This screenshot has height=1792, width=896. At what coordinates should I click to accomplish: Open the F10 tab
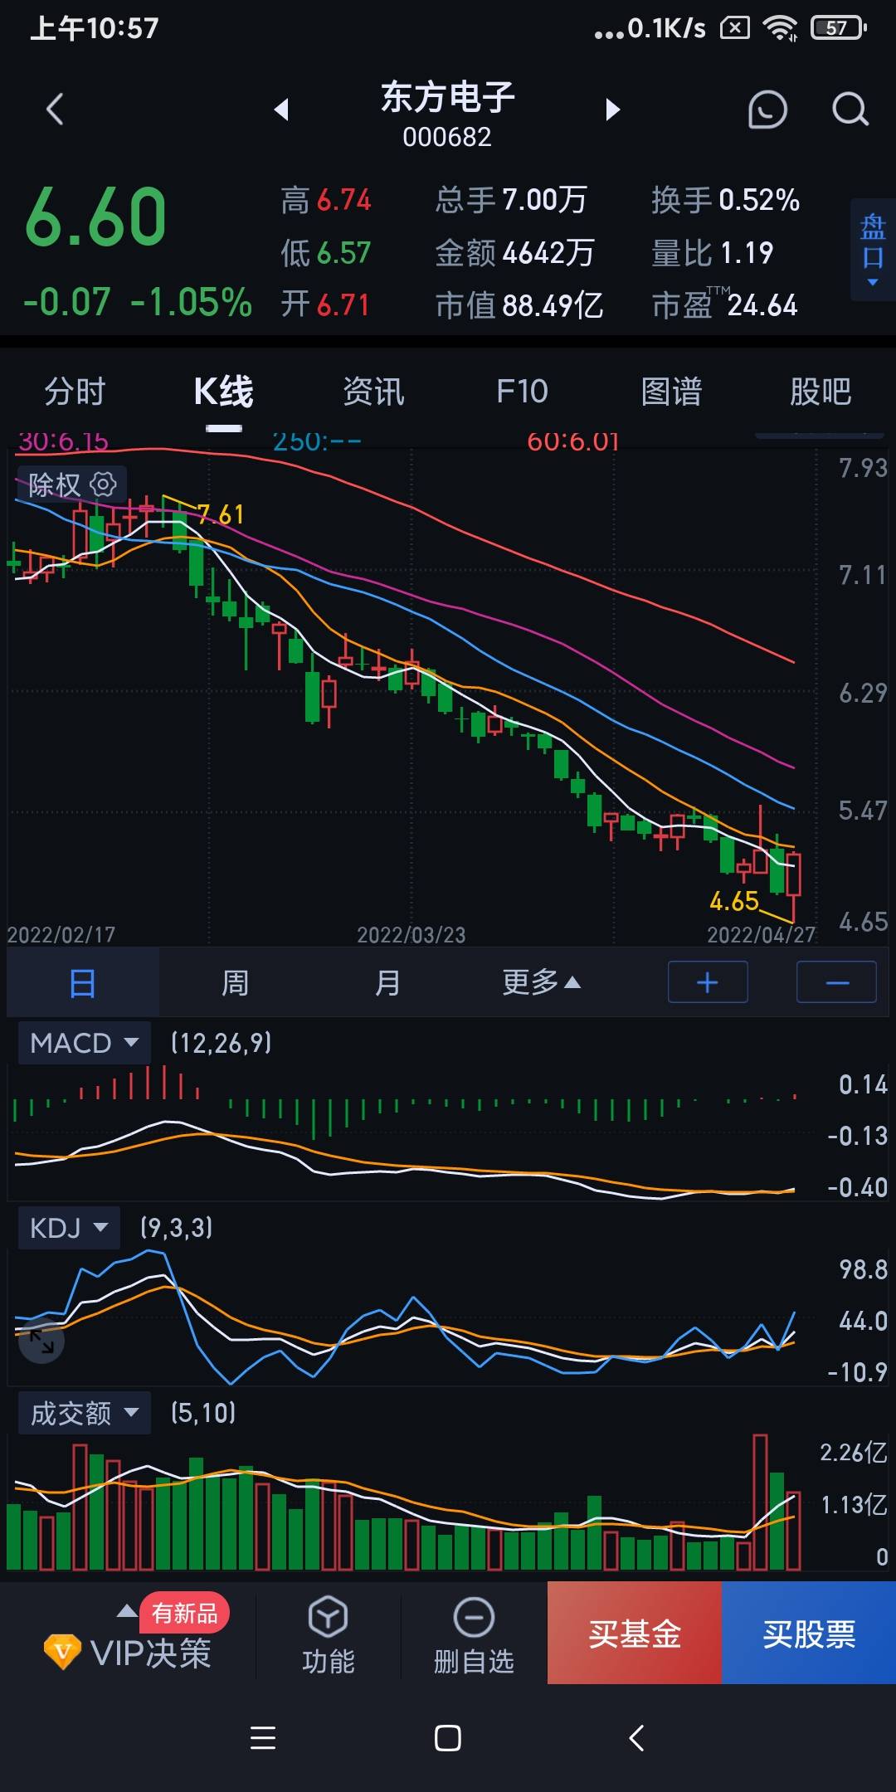[x=522, y=392]
